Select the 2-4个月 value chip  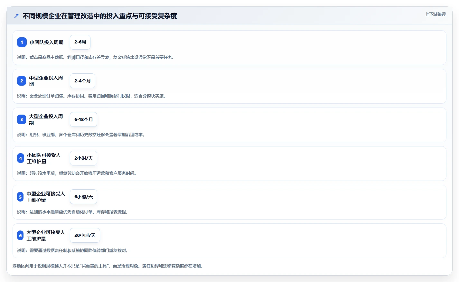82,81
